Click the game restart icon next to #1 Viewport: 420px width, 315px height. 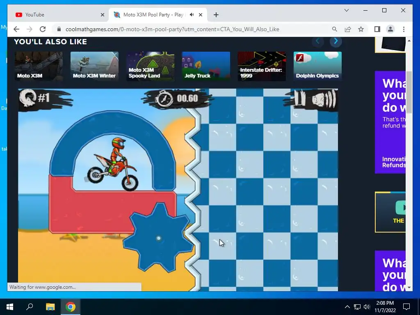pyautogui.click(x=28, y=98)
